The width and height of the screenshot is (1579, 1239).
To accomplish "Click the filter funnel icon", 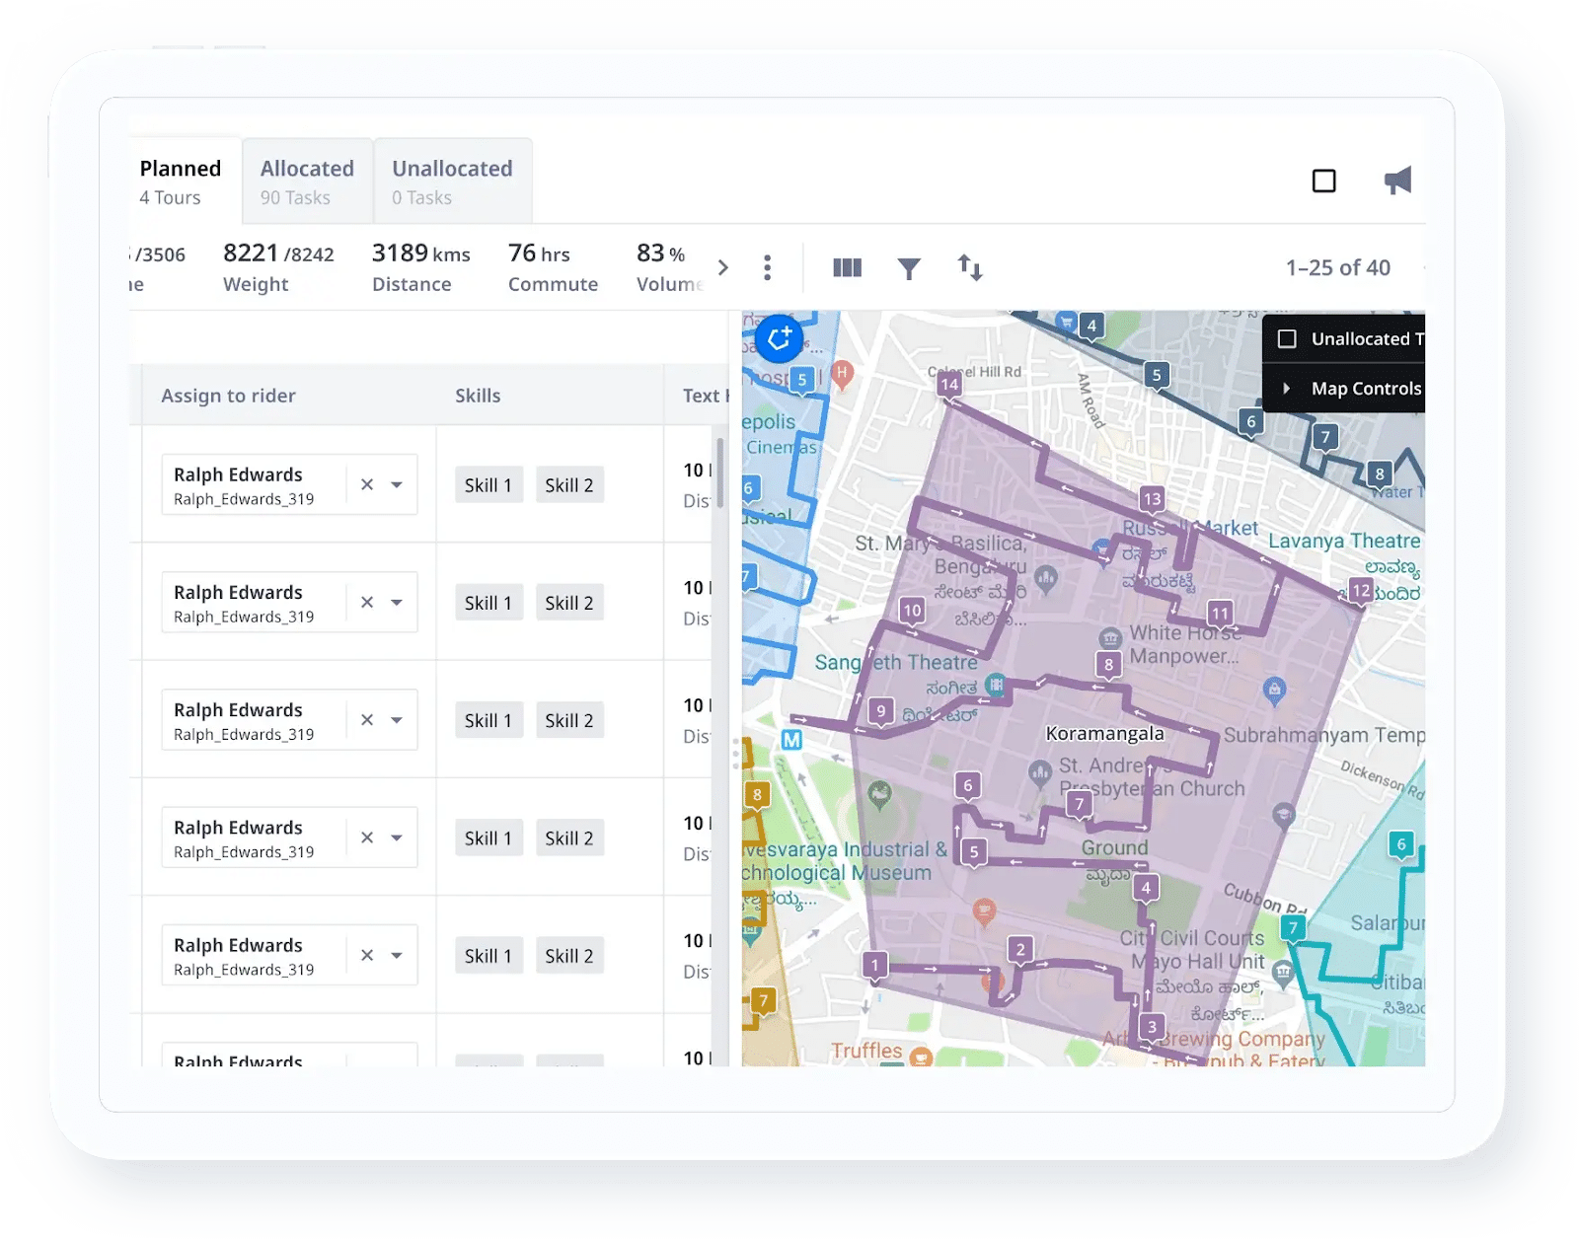I will 909,267.
